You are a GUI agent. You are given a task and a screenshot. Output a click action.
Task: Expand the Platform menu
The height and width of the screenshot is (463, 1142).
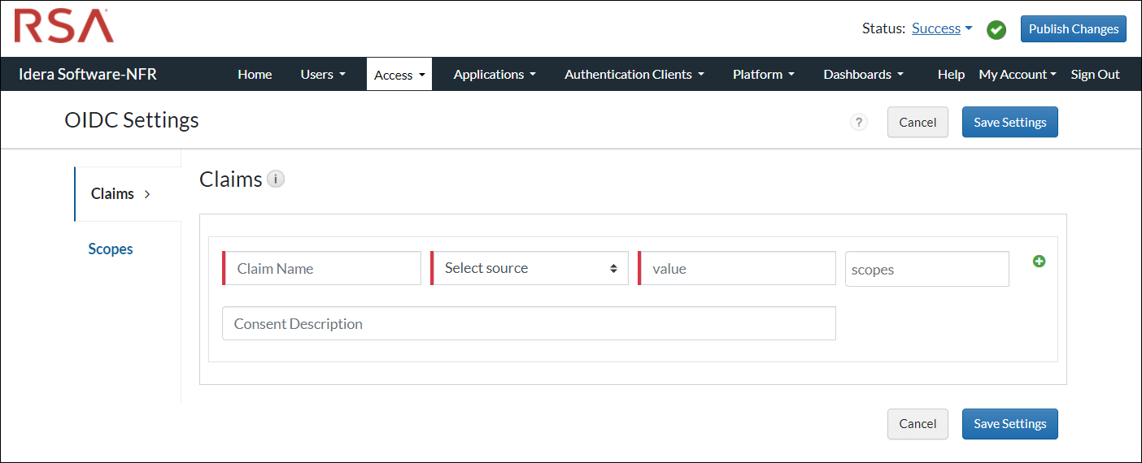(x=763, y=74)
